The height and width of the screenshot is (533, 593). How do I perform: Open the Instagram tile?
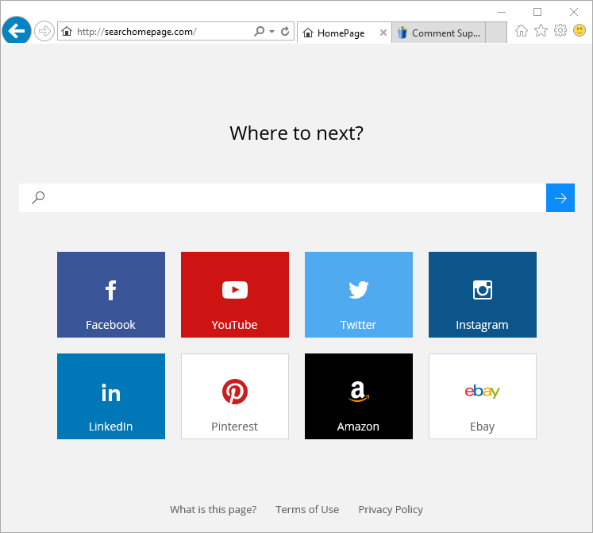tap(483, 295)
